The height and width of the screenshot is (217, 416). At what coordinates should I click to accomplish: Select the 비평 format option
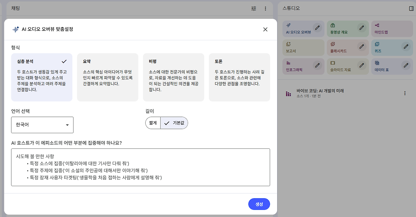174,77
